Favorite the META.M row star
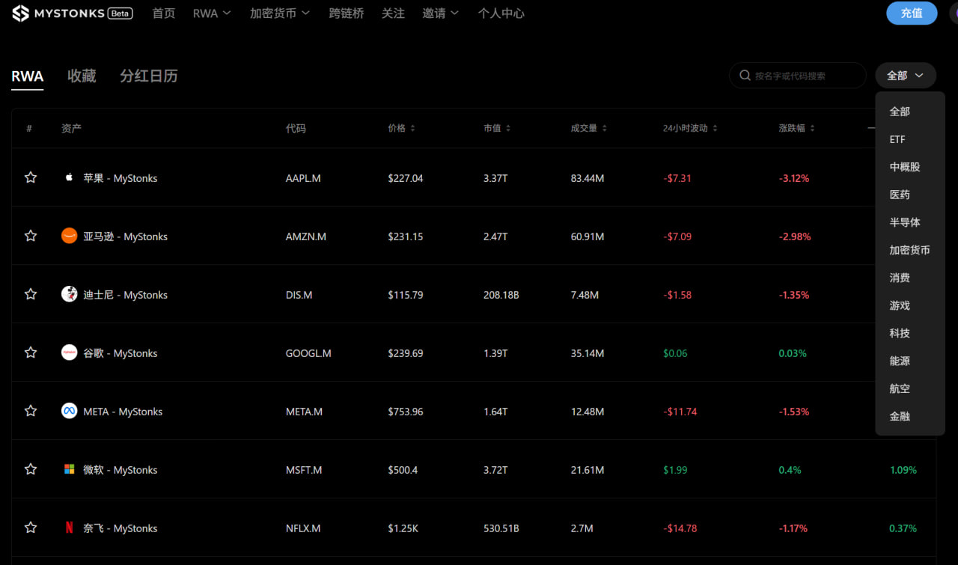The width and height of the screenshot is (958, 565). (31, 411)
